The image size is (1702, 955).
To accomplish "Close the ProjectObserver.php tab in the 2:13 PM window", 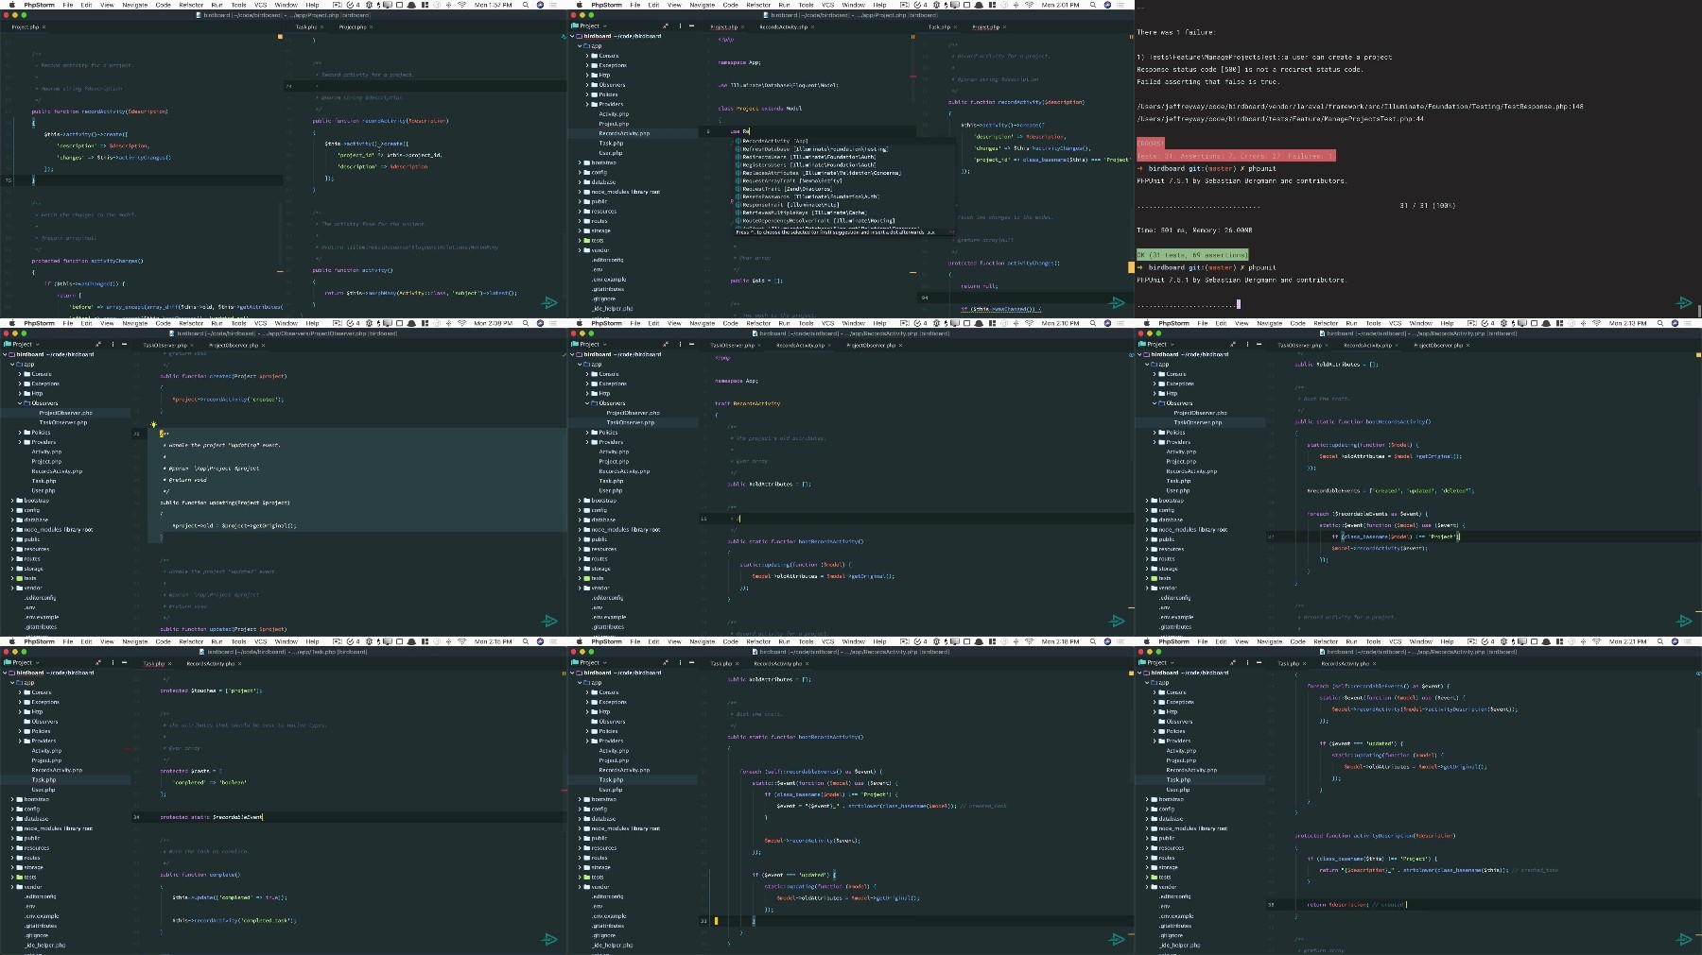I will click(x=1466, y=345).
